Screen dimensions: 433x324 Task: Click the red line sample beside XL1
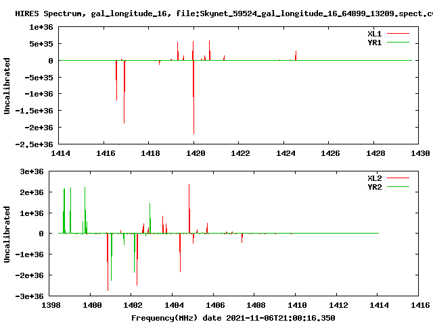(398, 34)
